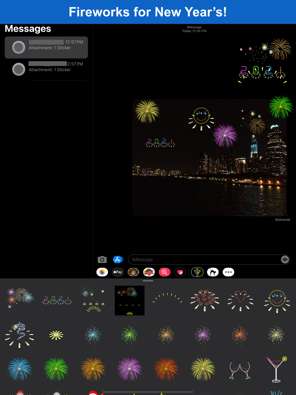This screenshot has height=395, width=296.
Task: Select the large red firework sticker
Action: 166,369
